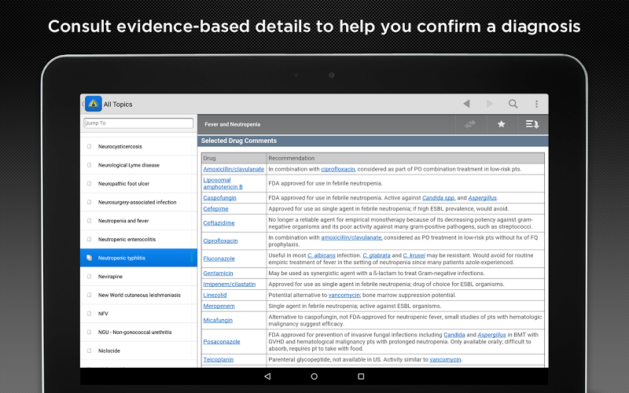Open New World cutaneous leishmaniasis
This screenshot has height=393, width=629.
139,295
